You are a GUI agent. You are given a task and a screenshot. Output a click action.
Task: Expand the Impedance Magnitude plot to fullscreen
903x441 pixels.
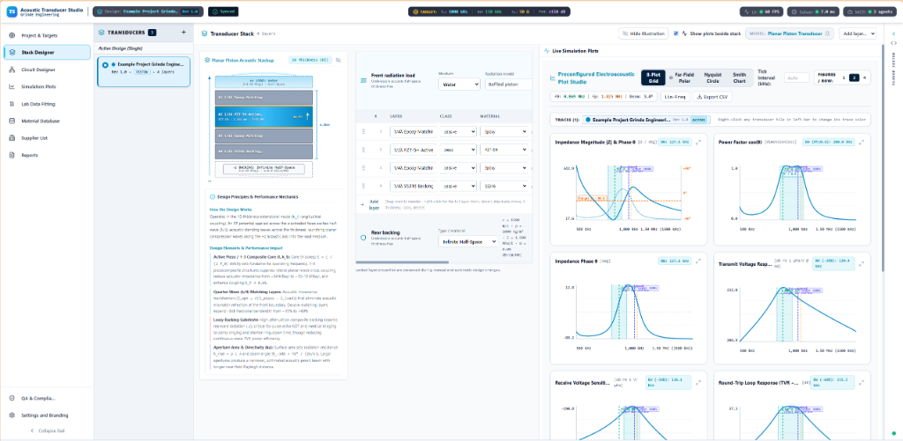(x=698, y=143)
